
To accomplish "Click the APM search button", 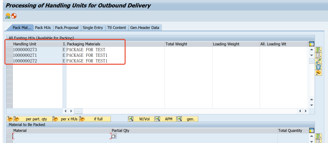I will click(166, 119).
